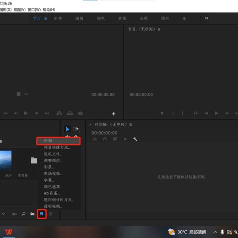Click Source monitor Go to In button

click(5, 113)
